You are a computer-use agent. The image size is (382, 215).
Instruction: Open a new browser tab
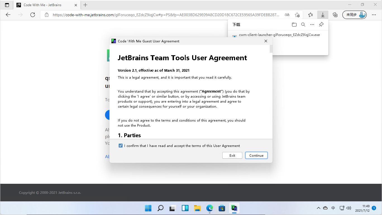85,5
